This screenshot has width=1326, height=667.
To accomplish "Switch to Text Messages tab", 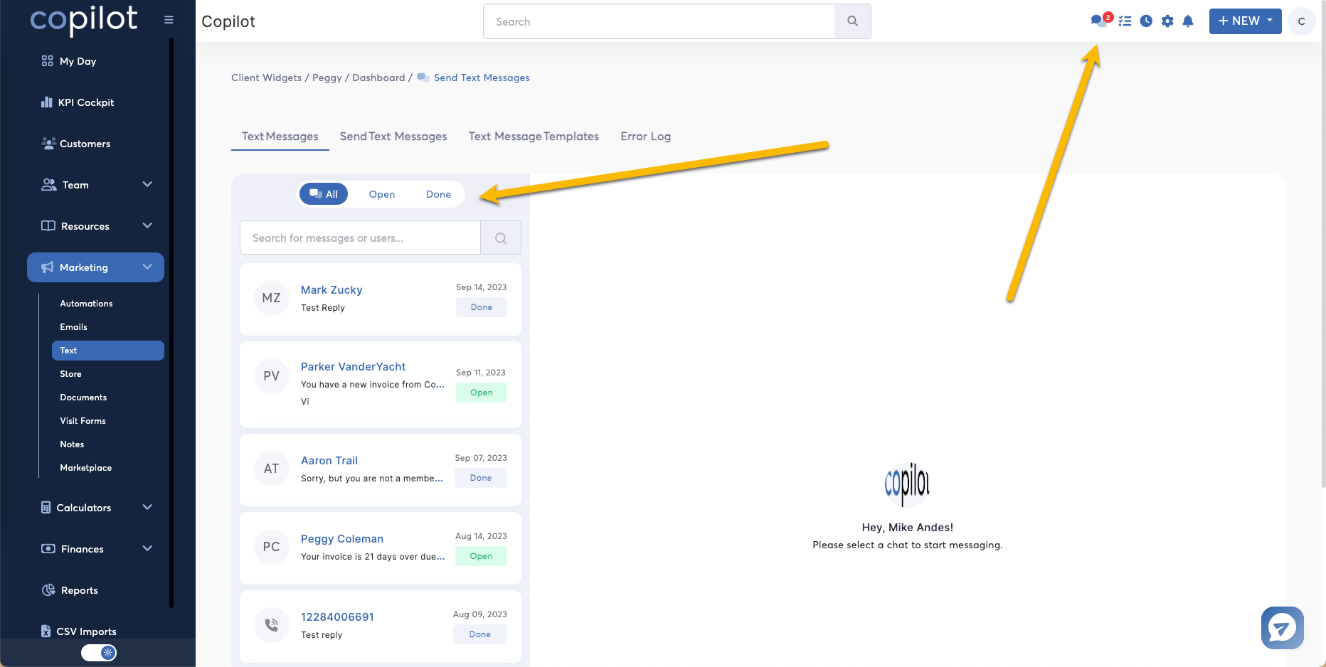I will (280, 137).
